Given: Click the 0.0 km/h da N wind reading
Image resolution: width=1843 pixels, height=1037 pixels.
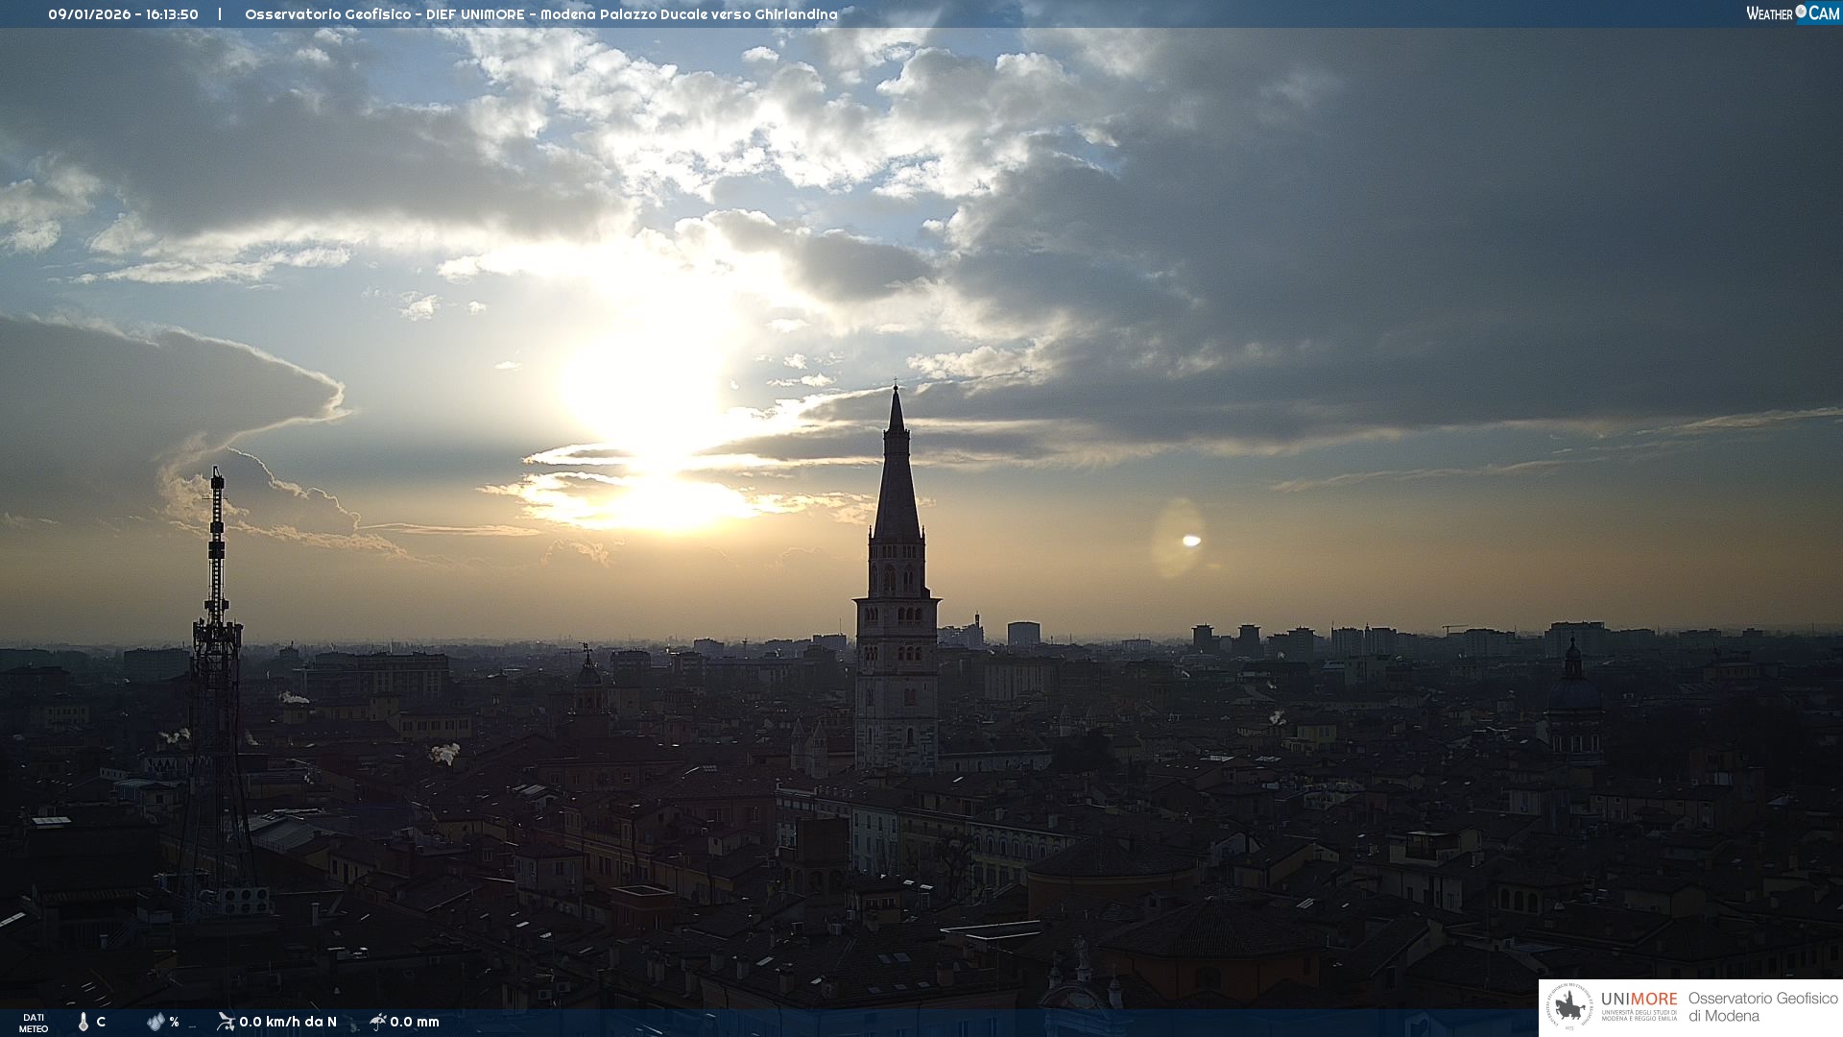Looking at the screenshot, I should click(x=288, y=1022).
